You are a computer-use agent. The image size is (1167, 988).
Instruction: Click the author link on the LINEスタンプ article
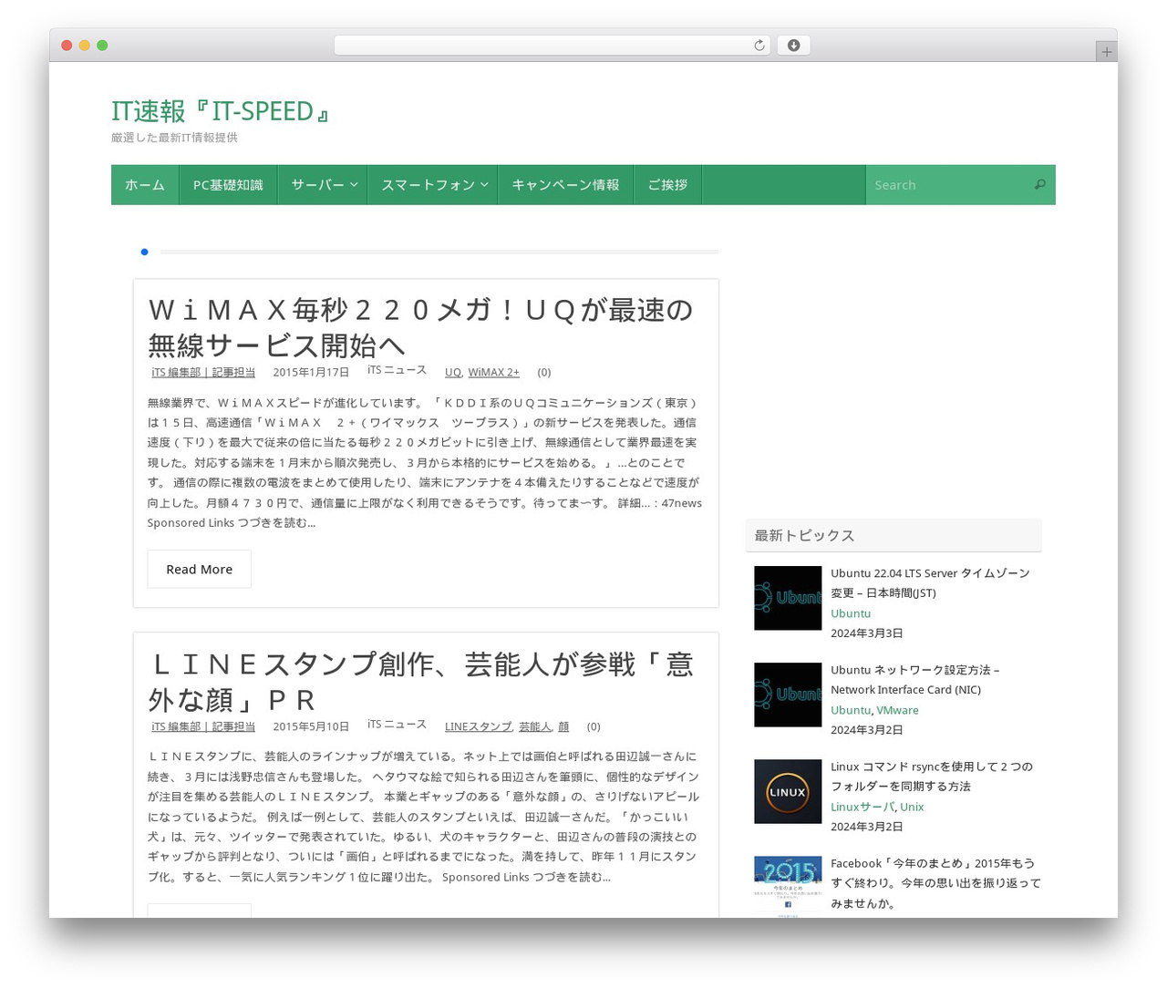pyautogui.click(x=203, y=726)
